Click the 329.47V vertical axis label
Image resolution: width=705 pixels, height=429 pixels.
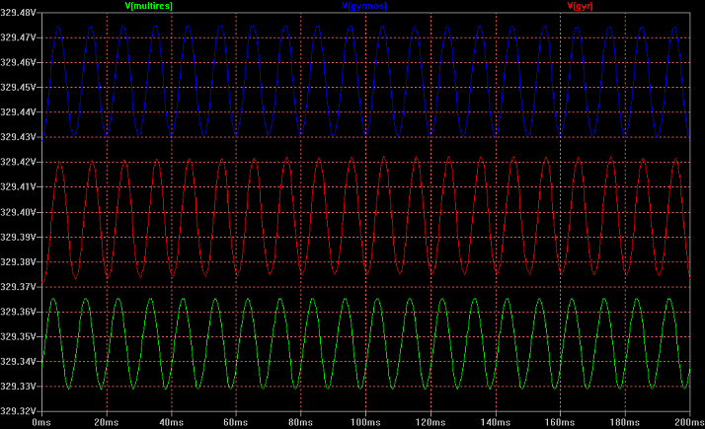click(x=19, y=37)
